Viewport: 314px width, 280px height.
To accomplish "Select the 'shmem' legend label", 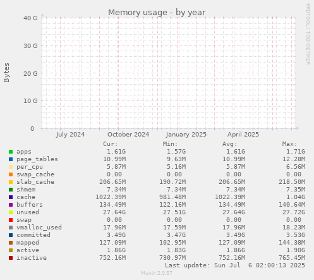I will pyautogui.click(x=26, y=190).
